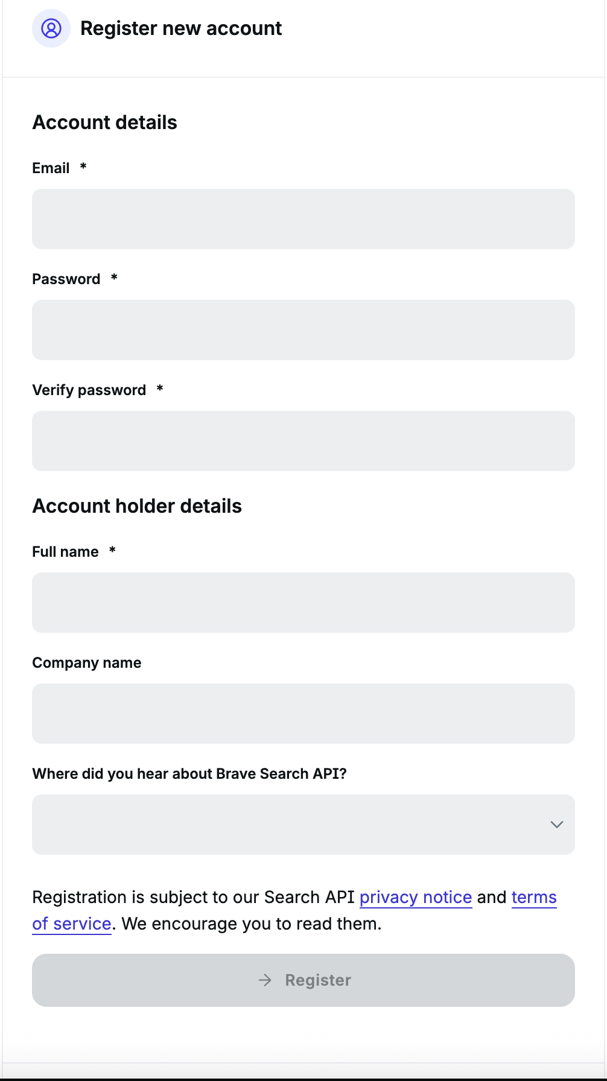Focus the Company name input
607x1081 pixels.
coord(303,714)
